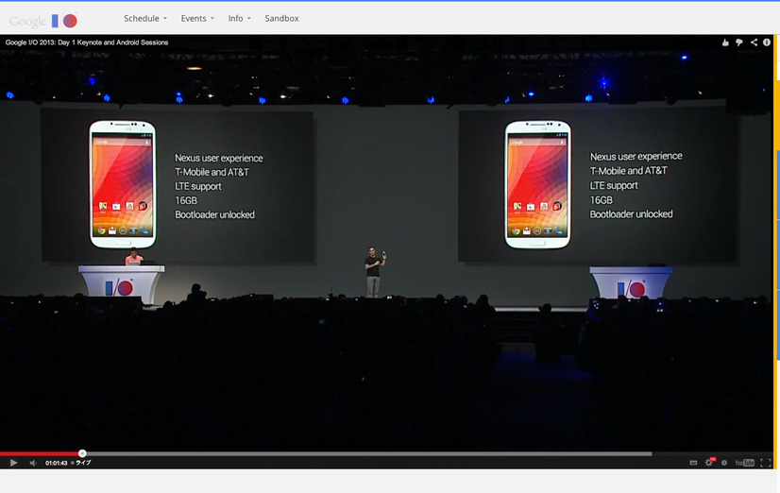Viewport: 780px width, 493px height.
Task: Click the 01:01:43 elapsed time display
Action: [57, 463]
